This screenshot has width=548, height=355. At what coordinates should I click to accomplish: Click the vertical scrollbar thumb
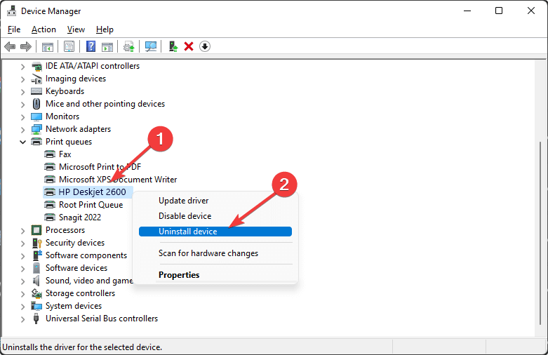point(541,234)
